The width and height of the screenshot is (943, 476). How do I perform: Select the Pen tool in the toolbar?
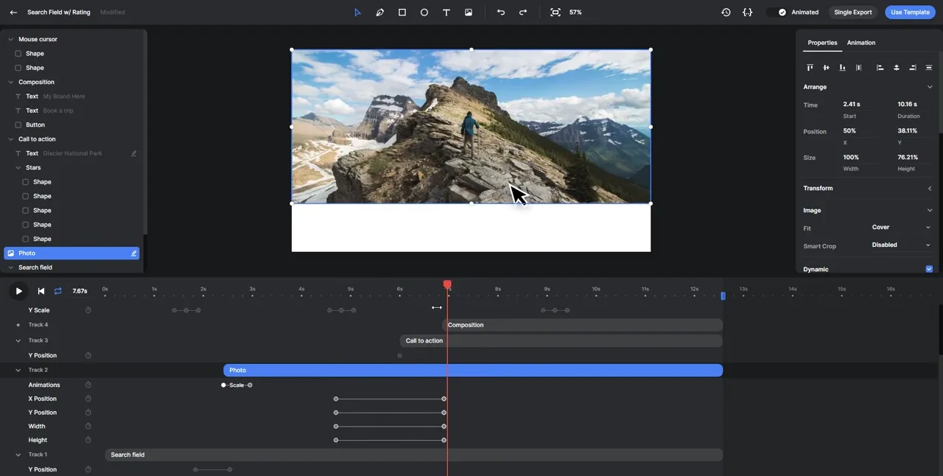click(379, 12)
